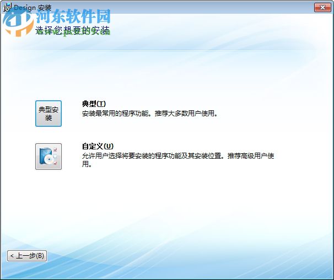The height and width of the screenshot is (280, 334).
Task: Click the 典型(T) heading text
Action: [x=94, y=104]
